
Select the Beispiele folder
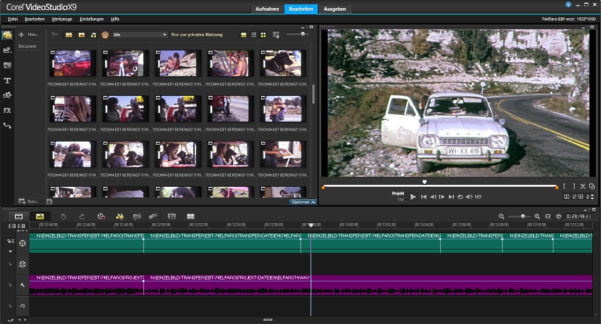(x=28, y=46)
